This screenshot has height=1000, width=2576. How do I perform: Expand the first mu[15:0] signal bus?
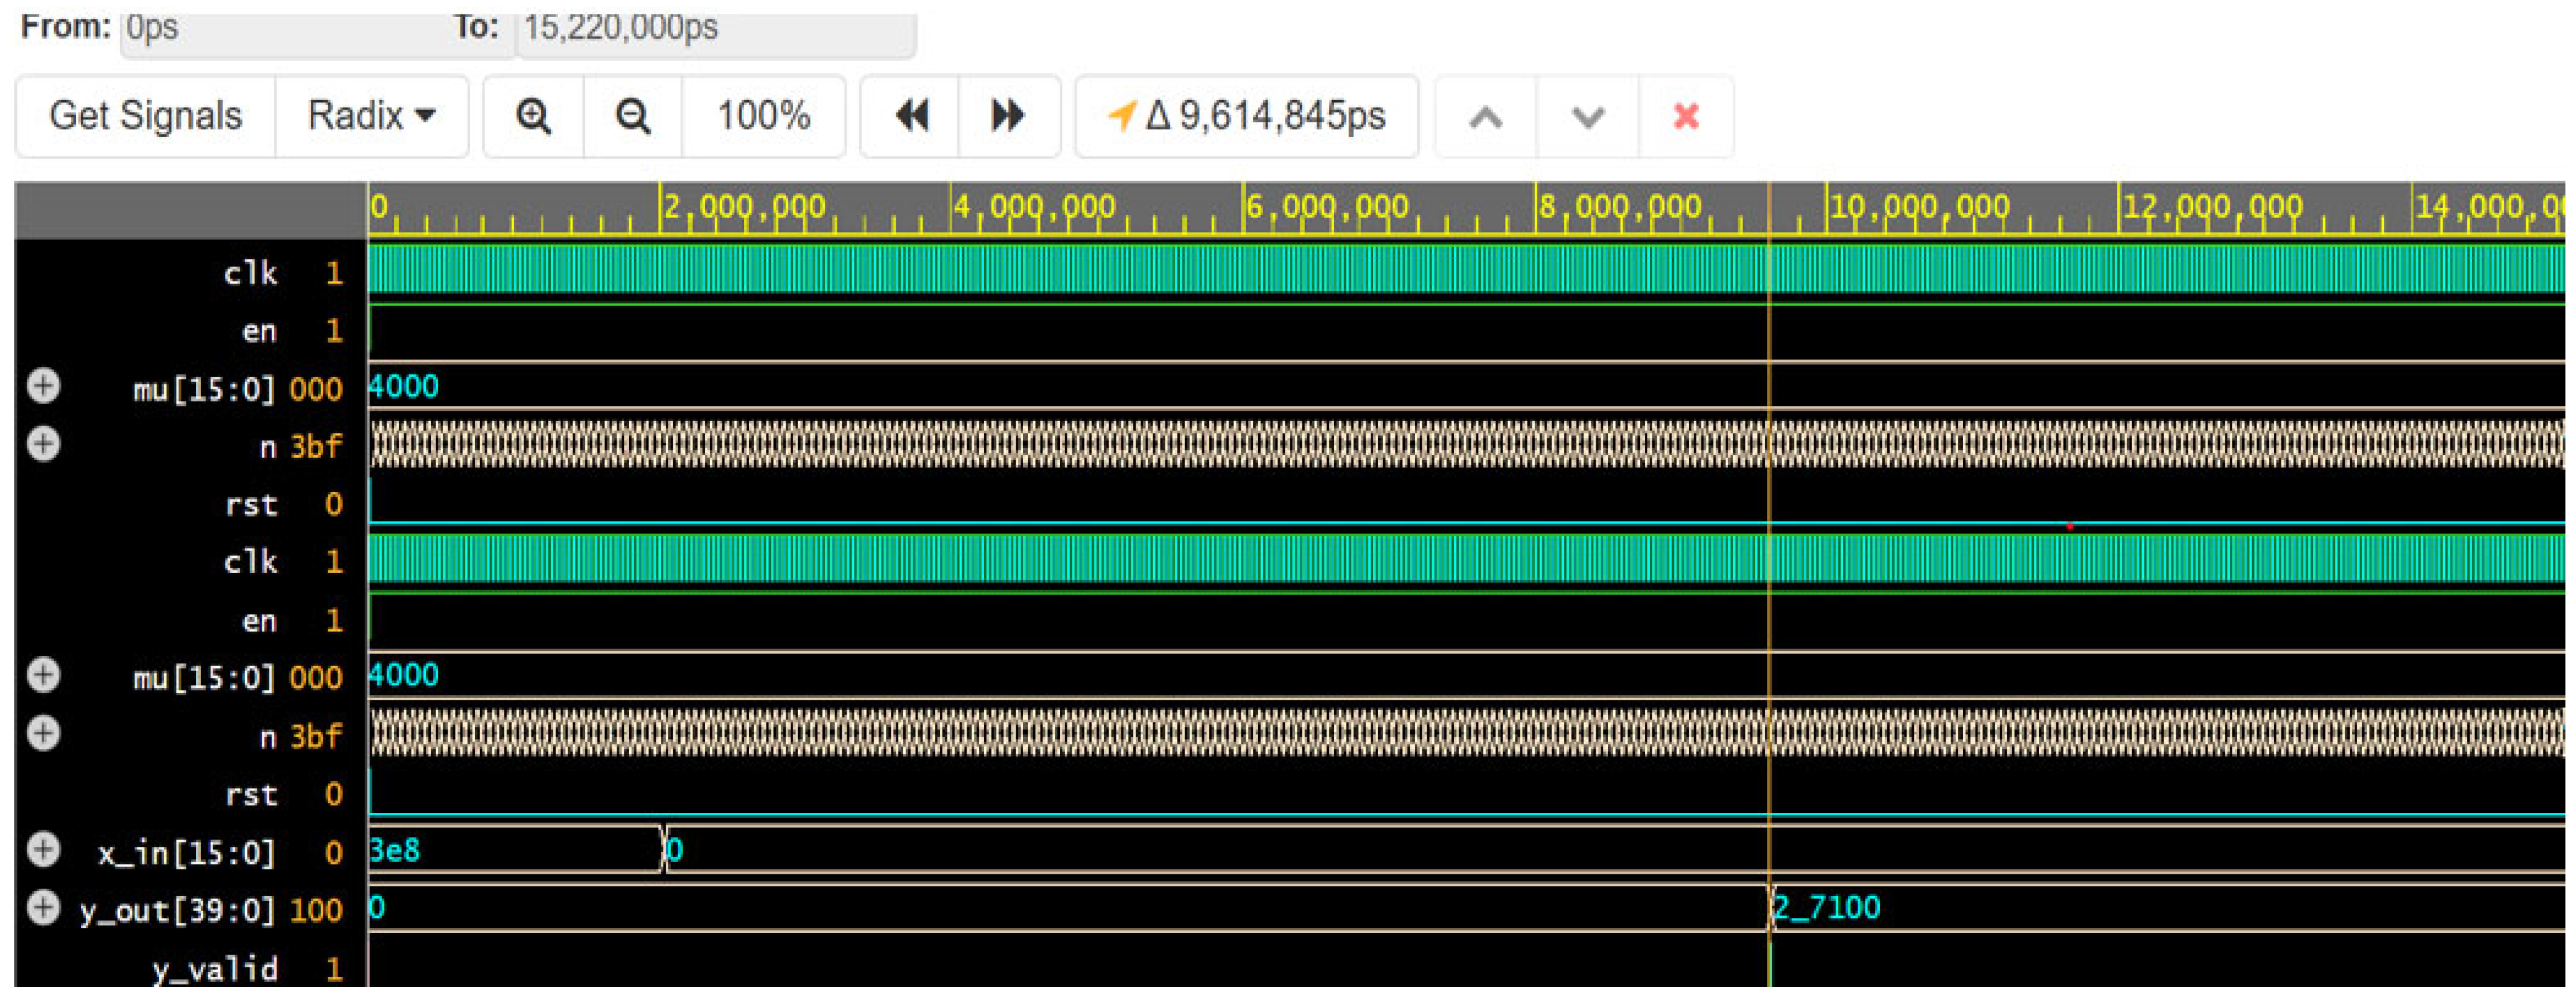coord(43,386)
